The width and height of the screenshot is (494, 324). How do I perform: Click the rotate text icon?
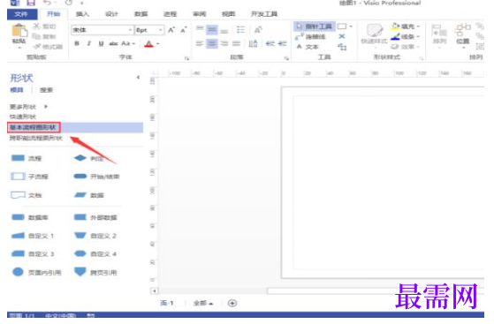pyautogui.click(x=258, y=30)
